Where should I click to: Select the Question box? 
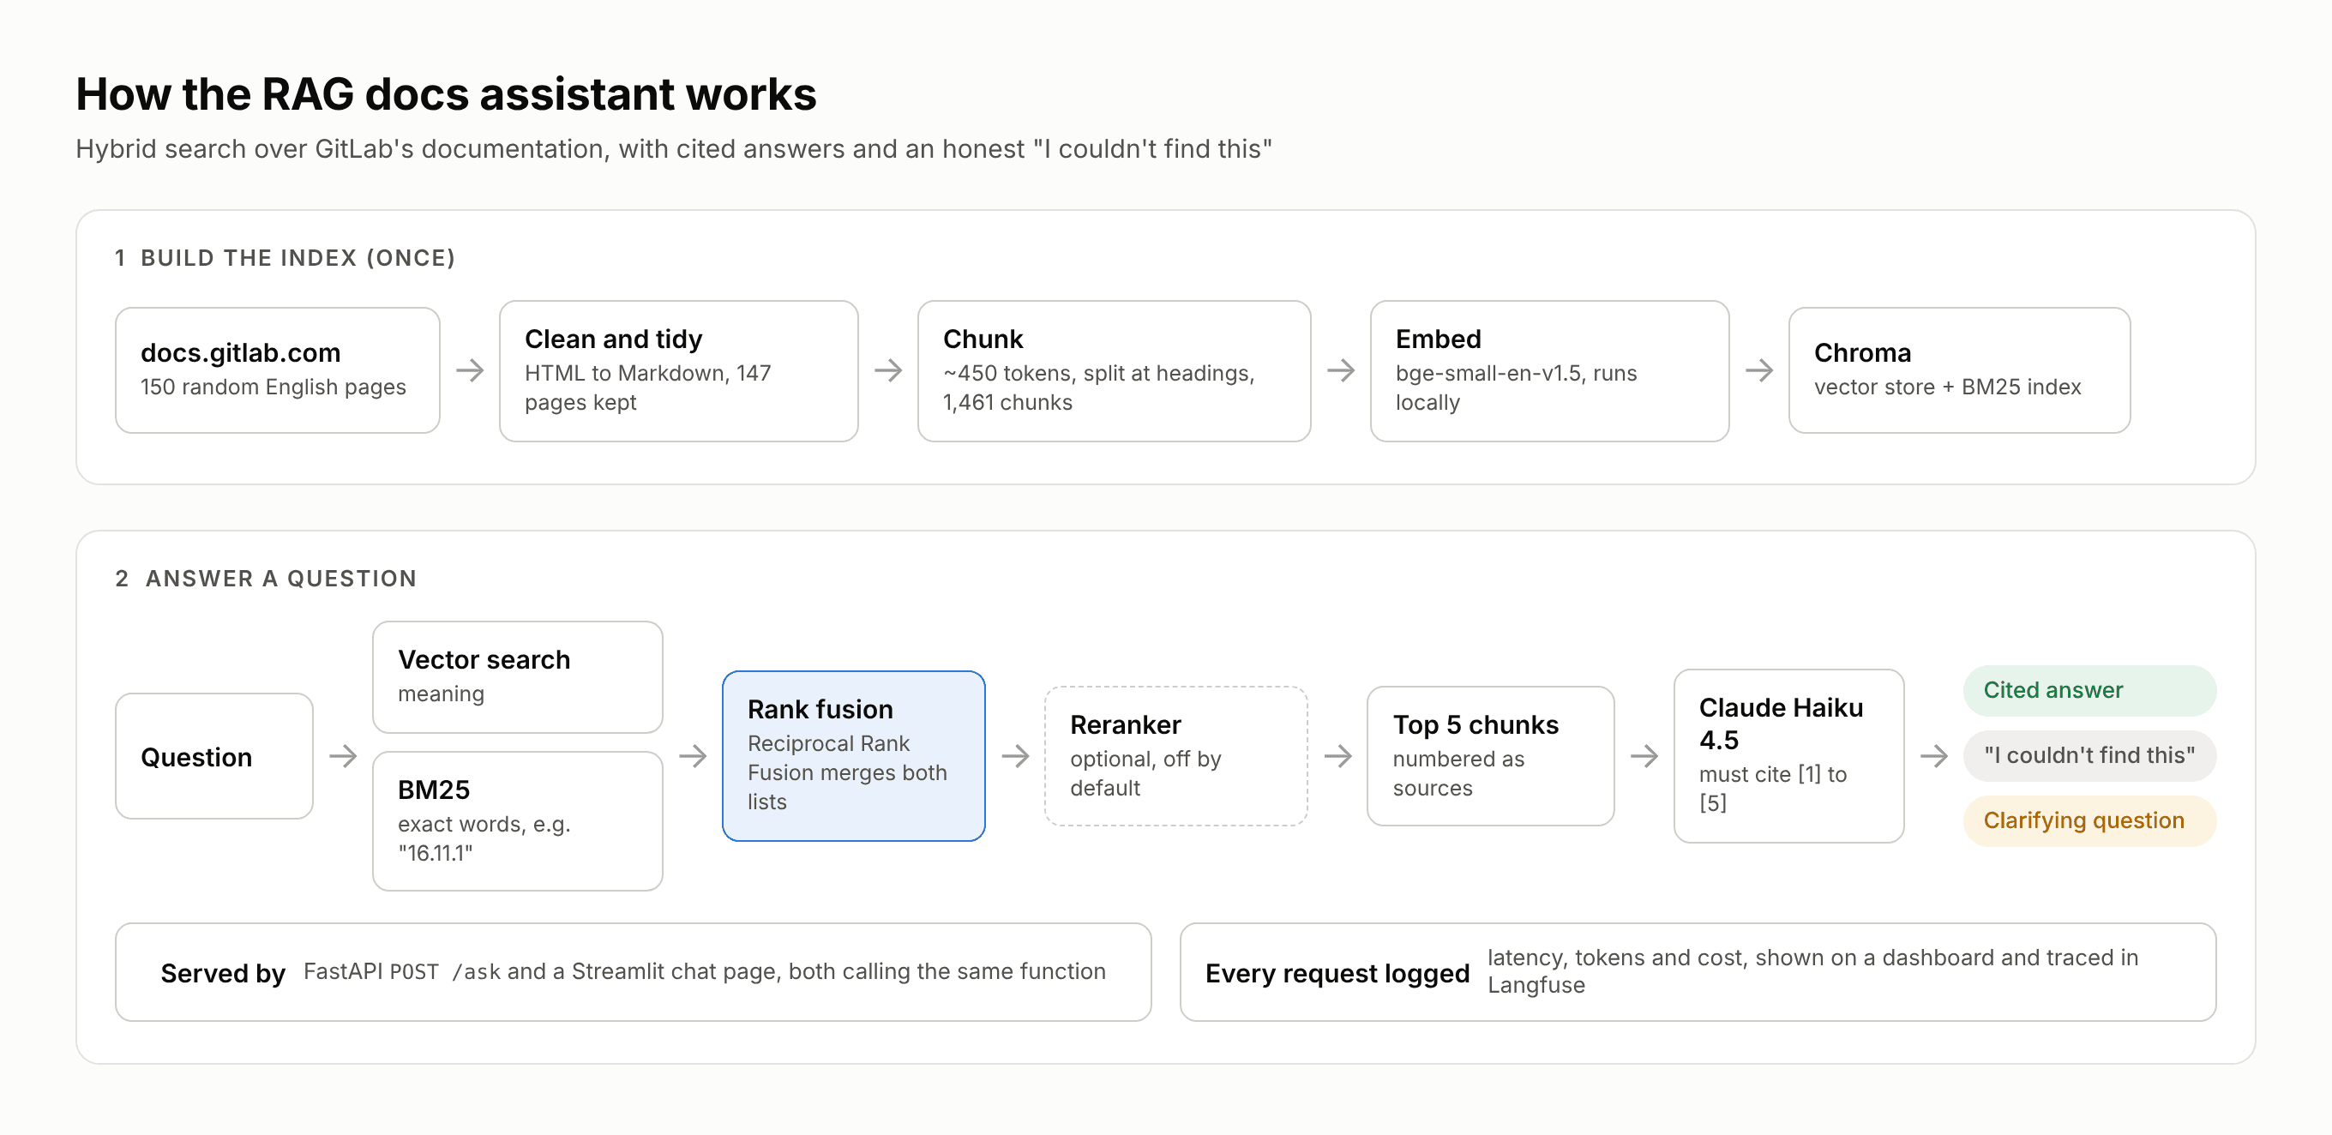coord(213,757)
